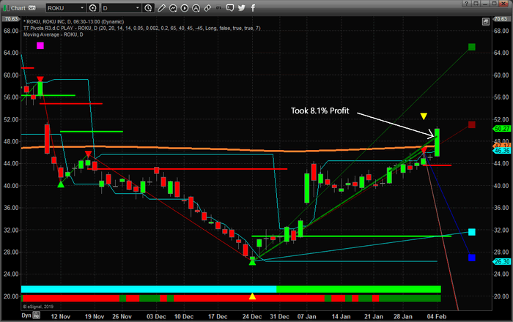The width and height of the screenshot is (513, 322).
Task: Click the pop-out window icon
Action: pos(476,4)
